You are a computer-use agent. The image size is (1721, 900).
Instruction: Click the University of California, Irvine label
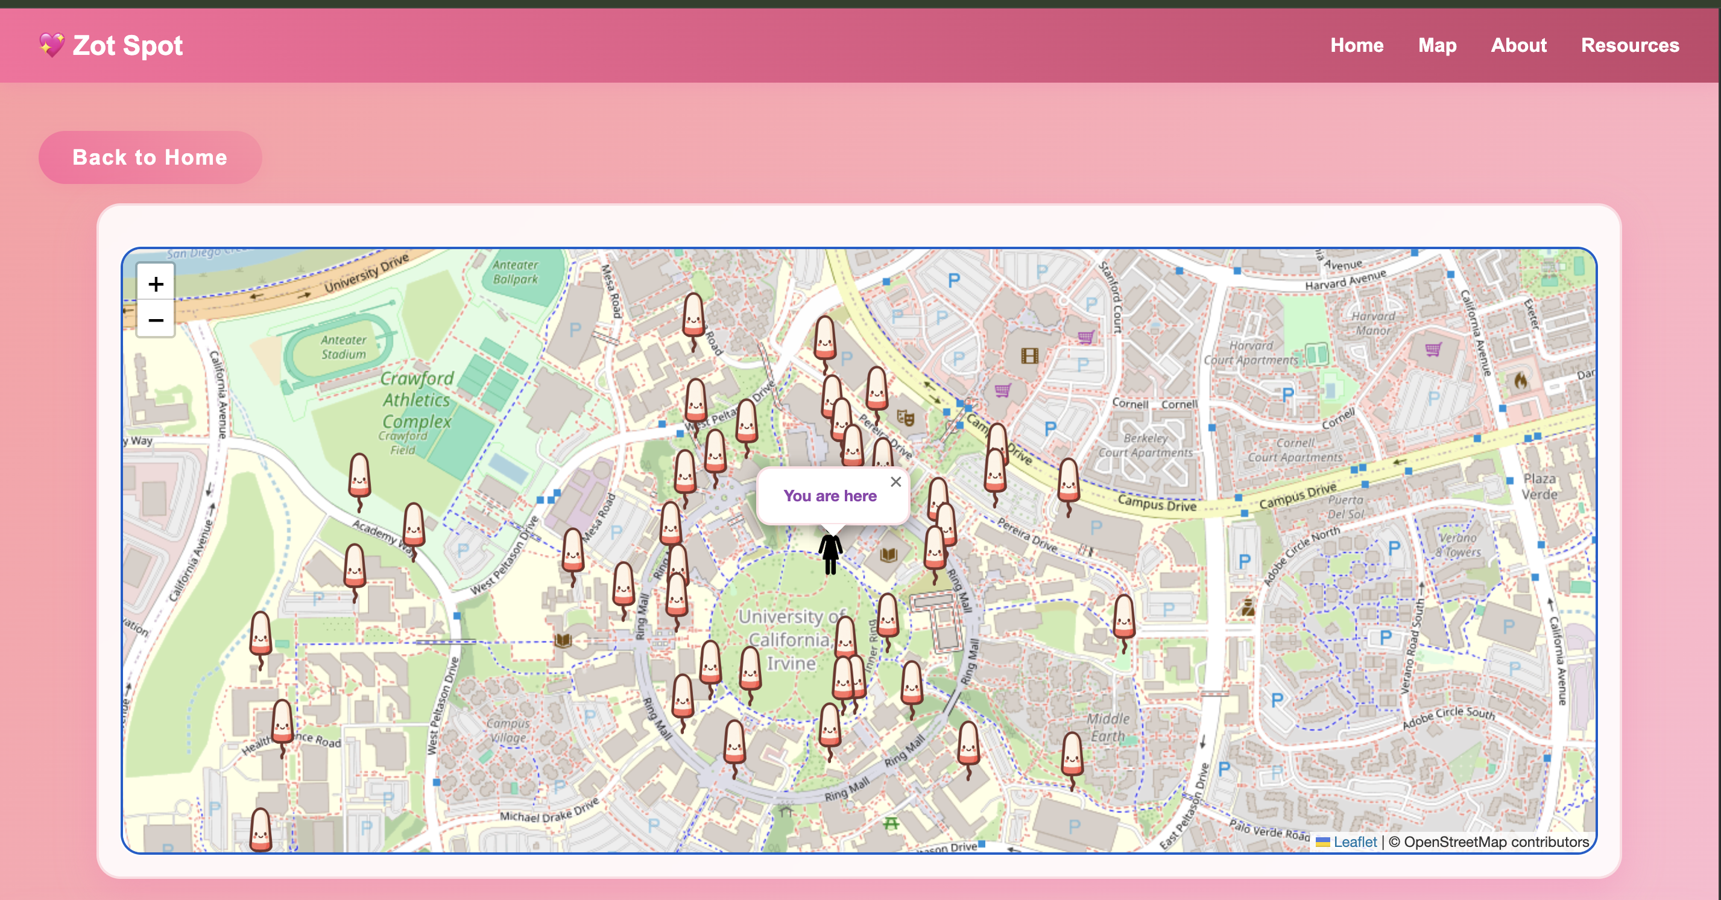pos(790,639)
